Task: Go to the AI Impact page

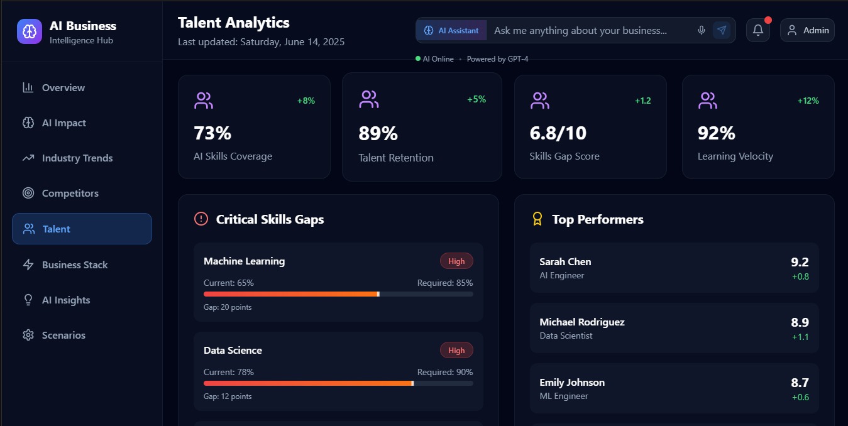Action: coord(82,123)
